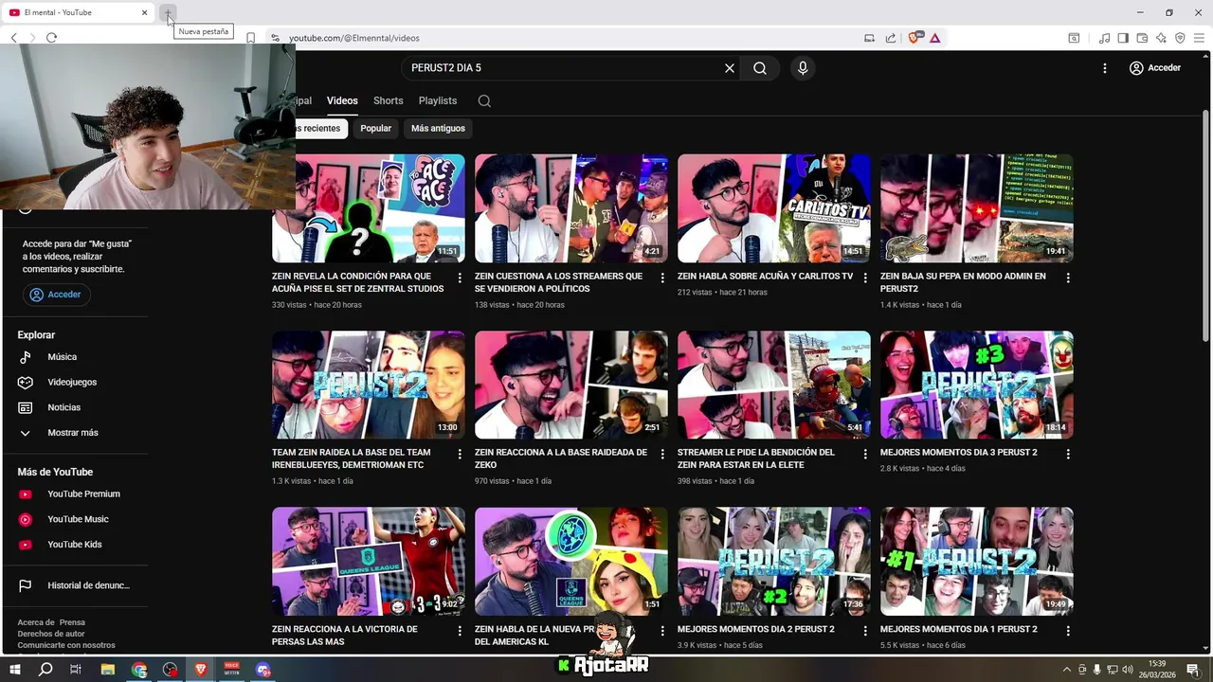This screenshot has height=682, width=1213.
Task: Open MEJORES MOMENTOS DIA 2 PERUST 2 title
Action: [755, 629]
